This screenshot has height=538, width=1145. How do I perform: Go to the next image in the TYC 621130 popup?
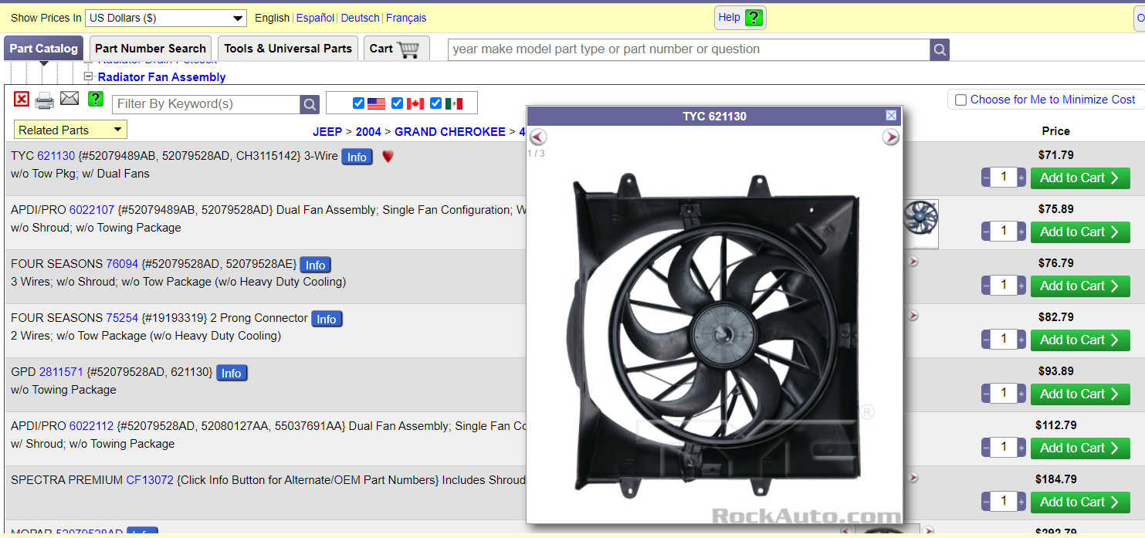[x=891, y=137]
